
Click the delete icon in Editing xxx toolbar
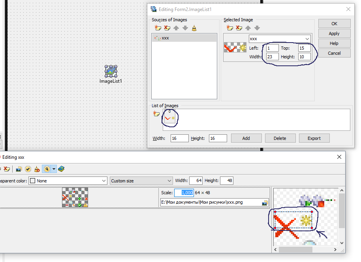click(x=7, y=169)
